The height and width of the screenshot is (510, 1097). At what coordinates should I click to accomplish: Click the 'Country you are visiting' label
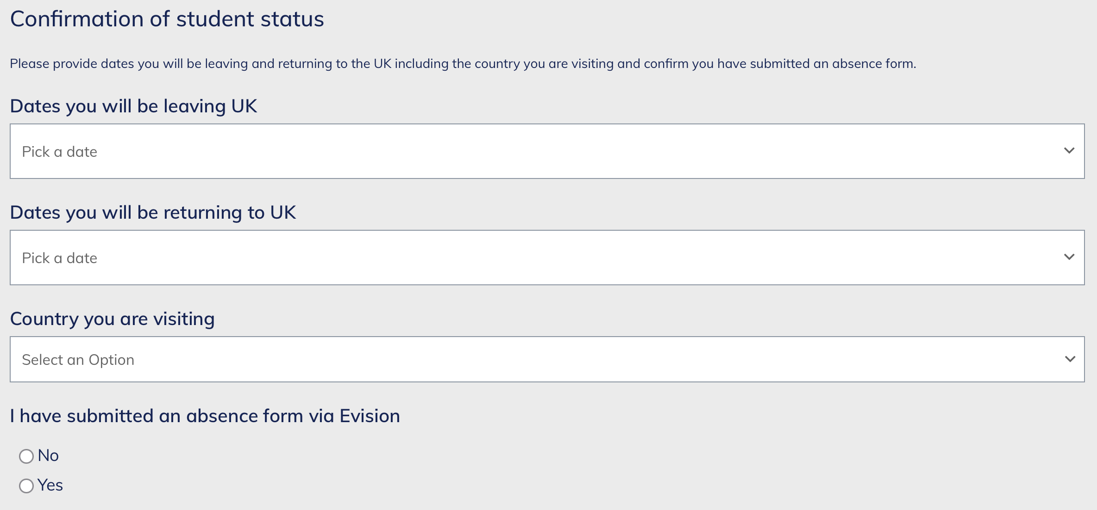[113, 319]
